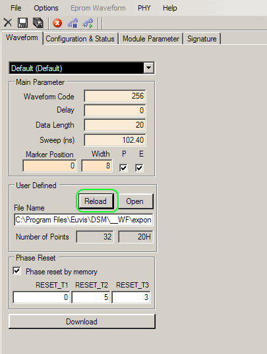Viewport: 267px width, 354px height.
Task: Click the RESET_T2 input field
Action: tap(91, 297)
